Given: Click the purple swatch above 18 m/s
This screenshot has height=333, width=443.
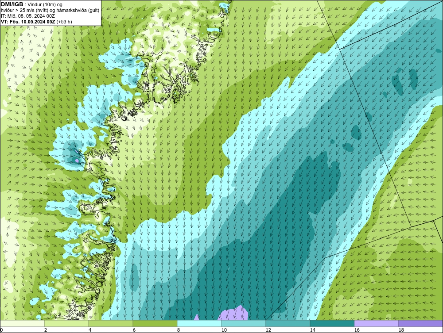Looking at the screenshot, I should point(421,323).
